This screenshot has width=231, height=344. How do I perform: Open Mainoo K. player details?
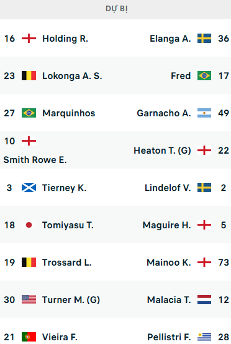(x=169, y=263)
